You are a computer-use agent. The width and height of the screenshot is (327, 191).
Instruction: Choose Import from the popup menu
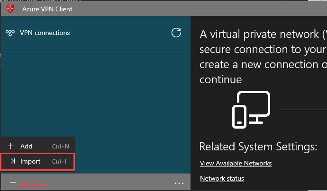38,162
